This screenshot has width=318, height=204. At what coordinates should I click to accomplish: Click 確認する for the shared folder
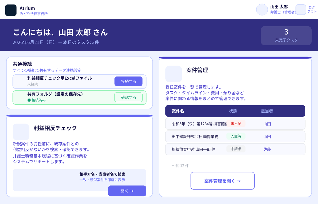pyautogui.click(x=129, y=97)
